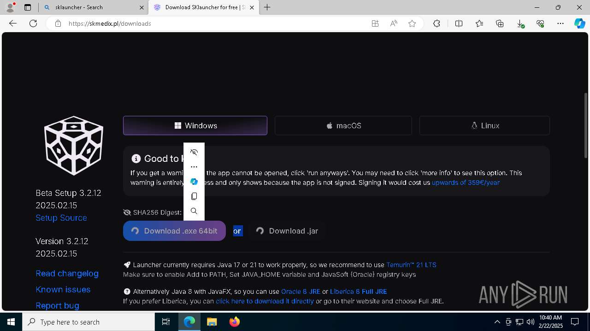
Task: Open Liberica 8 Full JRE link
Action: click(358, 291)
